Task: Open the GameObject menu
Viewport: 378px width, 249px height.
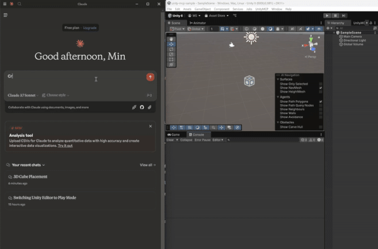Action: click(x=202, y=9)
